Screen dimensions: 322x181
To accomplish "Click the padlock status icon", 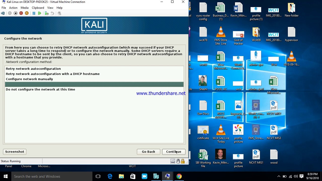I will coord(183,161).
